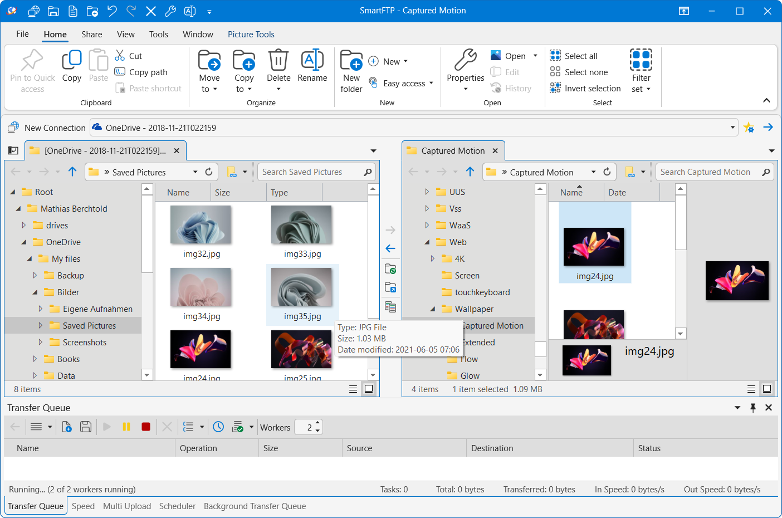Switch left pane to details list view
This screenshot has height=518, width=782.
pos(353,389)
